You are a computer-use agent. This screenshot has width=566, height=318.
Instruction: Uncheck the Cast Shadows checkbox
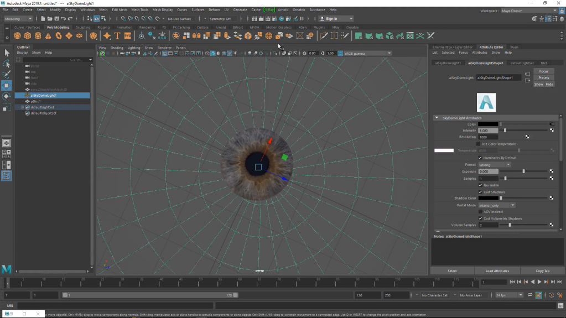coord(480,192)
